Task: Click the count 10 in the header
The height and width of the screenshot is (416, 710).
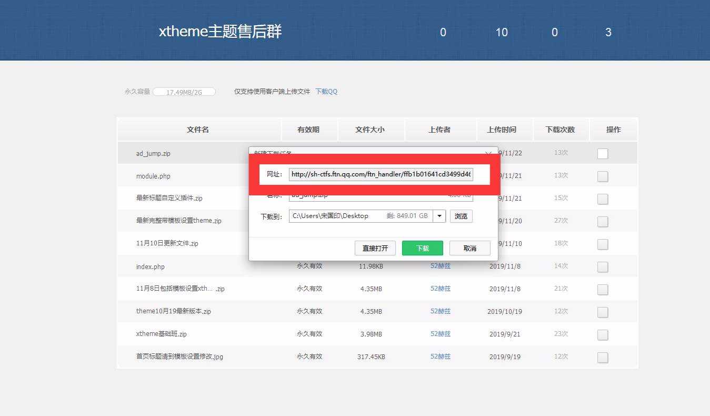Action: [502, 33]
